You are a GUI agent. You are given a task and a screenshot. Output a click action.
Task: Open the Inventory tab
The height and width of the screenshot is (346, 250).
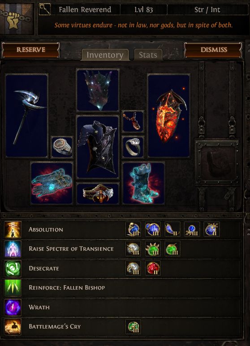coord(105,55)
